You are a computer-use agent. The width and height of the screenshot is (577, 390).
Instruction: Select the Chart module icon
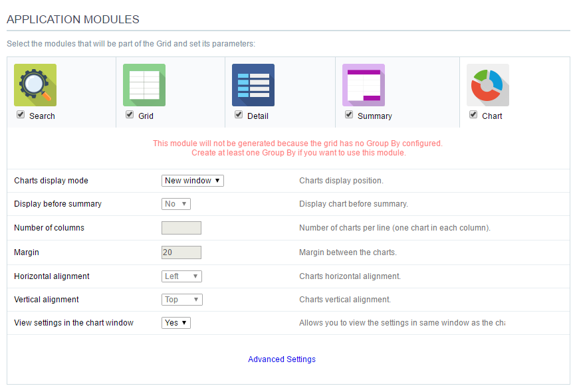coord(487,84)
